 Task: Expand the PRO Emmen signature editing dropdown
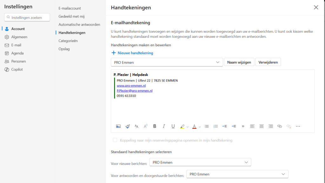tap(167, 62)
